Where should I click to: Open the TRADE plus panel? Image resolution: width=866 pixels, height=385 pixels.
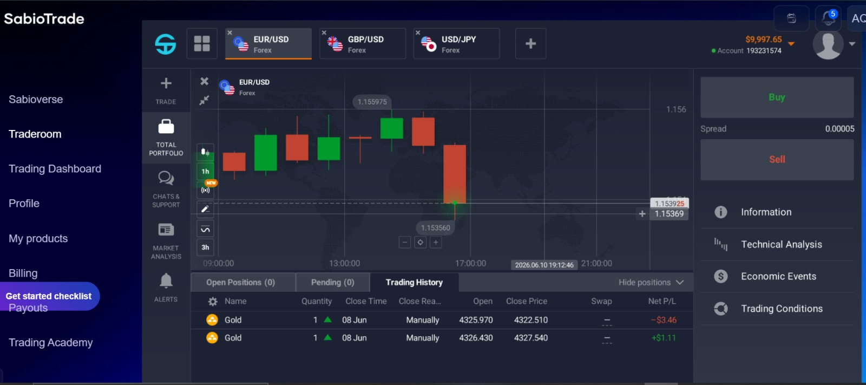click(166, 90)
